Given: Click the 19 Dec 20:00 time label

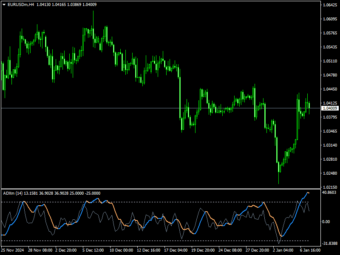Looking at the screenshot, I should click(x=203, y=250).
